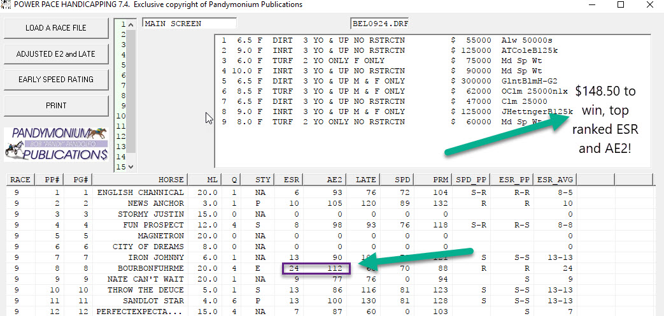Click the MAIN SCREEN text field
The width and height of the screenshot is (664, 316).
(x=190, y=24)
